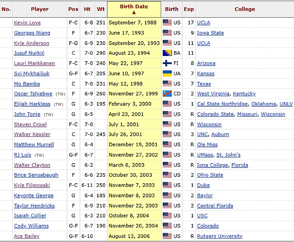Sort by the Ht column header
The width and height of the screenshot is (294, 242).
point(87,9)
